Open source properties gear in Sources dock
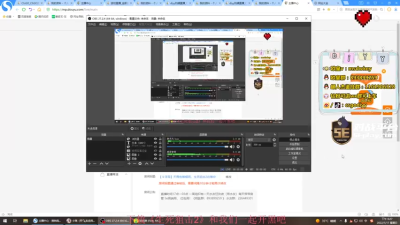 pos(140,163)
